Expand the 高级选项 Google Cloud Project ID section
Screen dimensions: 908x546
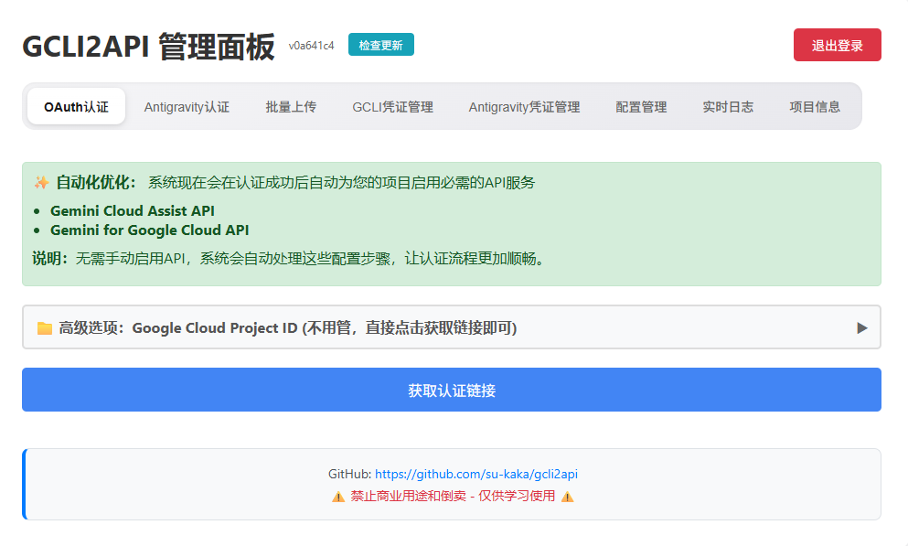click(x=452, y=327)
